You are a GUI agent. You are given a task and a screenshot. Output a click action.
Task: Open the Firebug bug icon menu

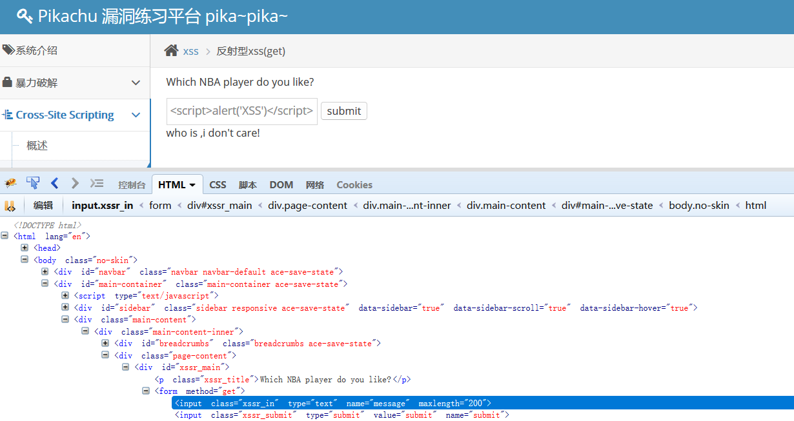[10, 184]
